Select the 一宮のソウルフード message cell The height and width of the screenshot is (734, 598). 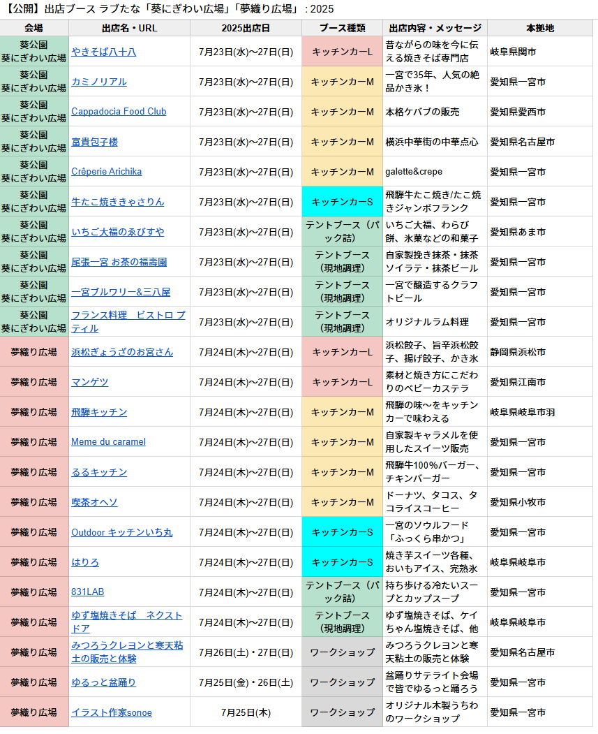tap(435, 531)
